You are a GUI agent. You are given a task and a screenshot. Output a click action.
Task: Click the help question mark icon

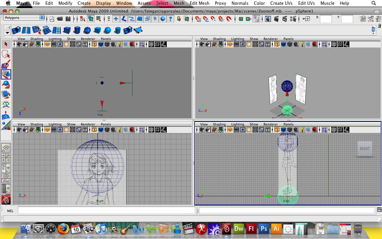pyautogui.click(x=170, y=19)
